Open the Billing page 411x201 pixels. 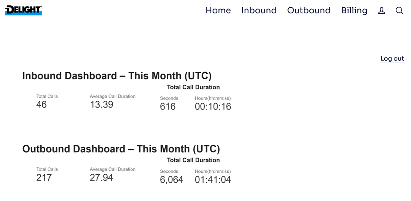click(x=354, y=11)
